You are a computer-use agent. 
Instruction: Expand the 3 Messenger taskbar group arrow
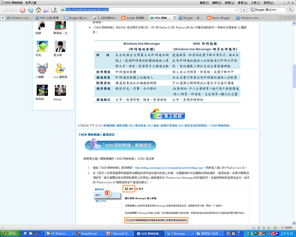pos(192,234)
